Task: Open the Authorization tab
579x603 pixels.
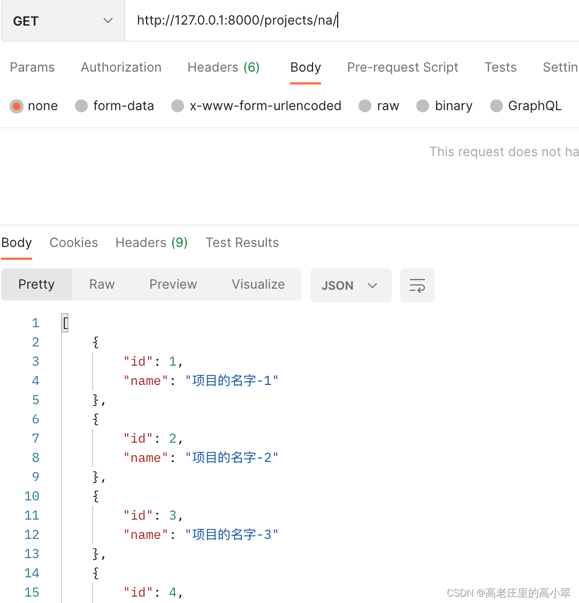Action: pyautogui.click(x=121, y=67)
